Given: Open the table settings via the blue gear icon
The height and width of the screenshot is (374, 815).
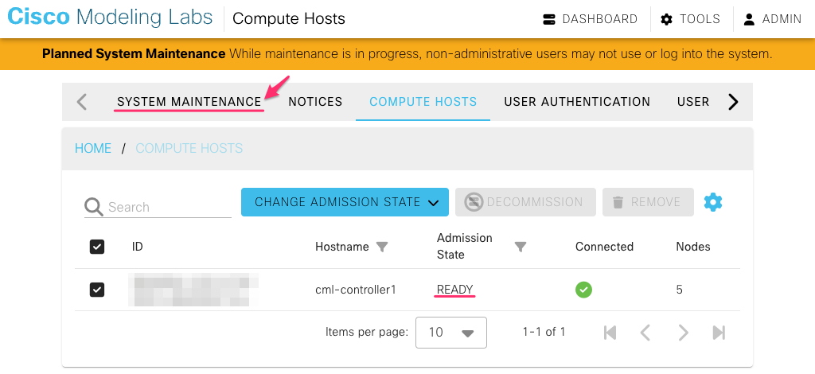Looking at the screenshot, I should [x=713, y=202].
